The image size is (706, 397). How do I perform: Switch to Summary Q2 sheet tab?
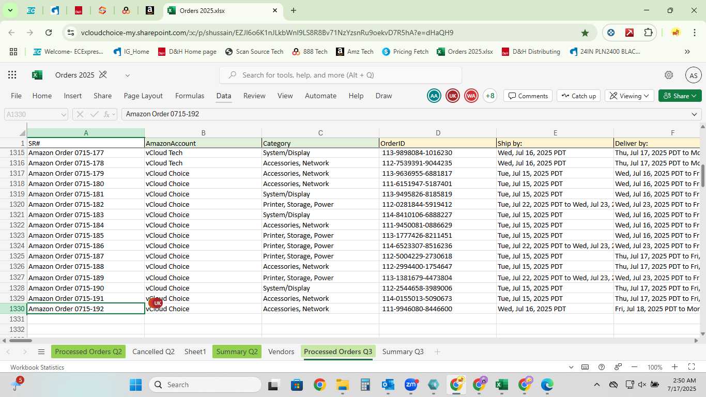coord(237,352)
